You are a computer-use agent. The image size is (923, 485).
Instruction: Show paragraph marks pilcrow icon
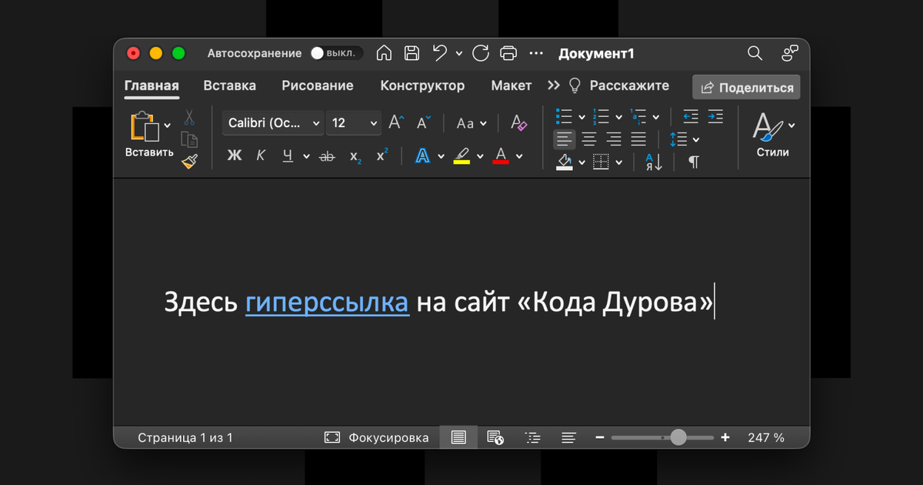pyautogui.click(x=694, y=162)
